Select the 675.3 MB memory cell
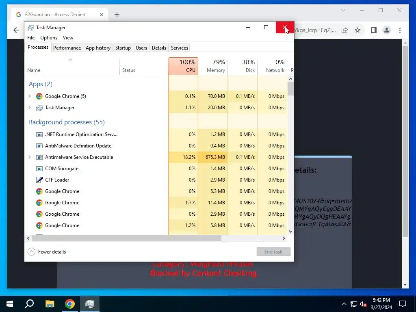This screenshot has width=416, height=312. (213, 157)
